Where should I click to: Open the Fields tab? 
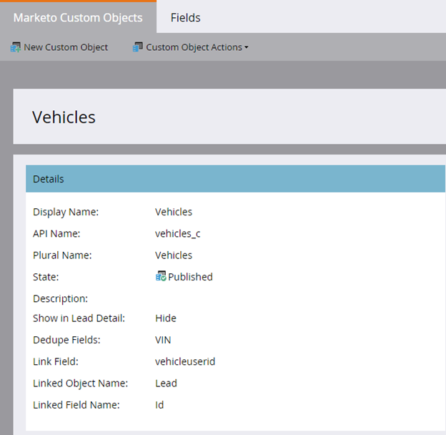pos(185,17)
